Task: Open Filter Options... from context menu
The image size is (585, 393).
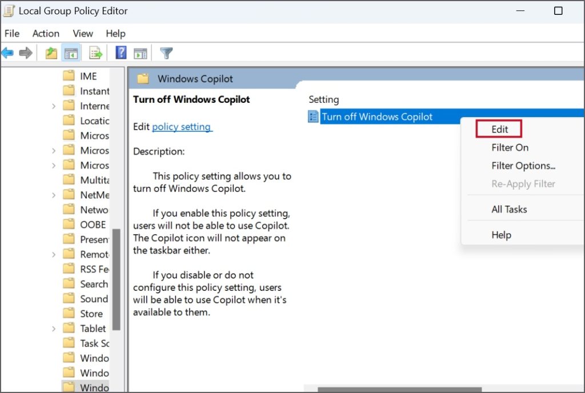Action: [x=523, y=166]
